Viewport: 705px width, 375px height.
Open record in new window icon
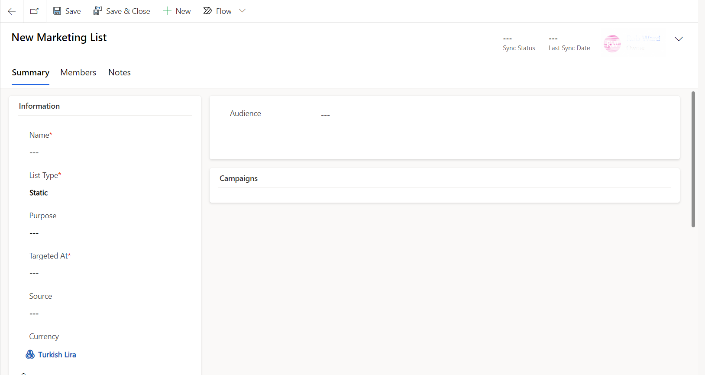tap(35, 11)
